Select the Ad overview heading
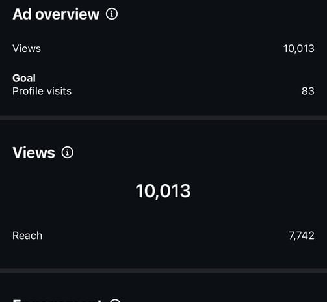Viewport: 327px width, 302px height. coord(56,14)
